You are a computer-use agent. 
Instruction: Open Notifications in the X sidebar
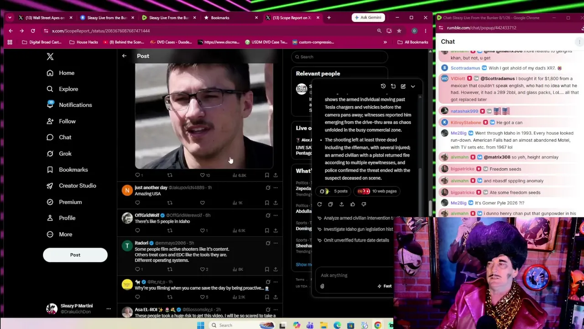[69, 105]
